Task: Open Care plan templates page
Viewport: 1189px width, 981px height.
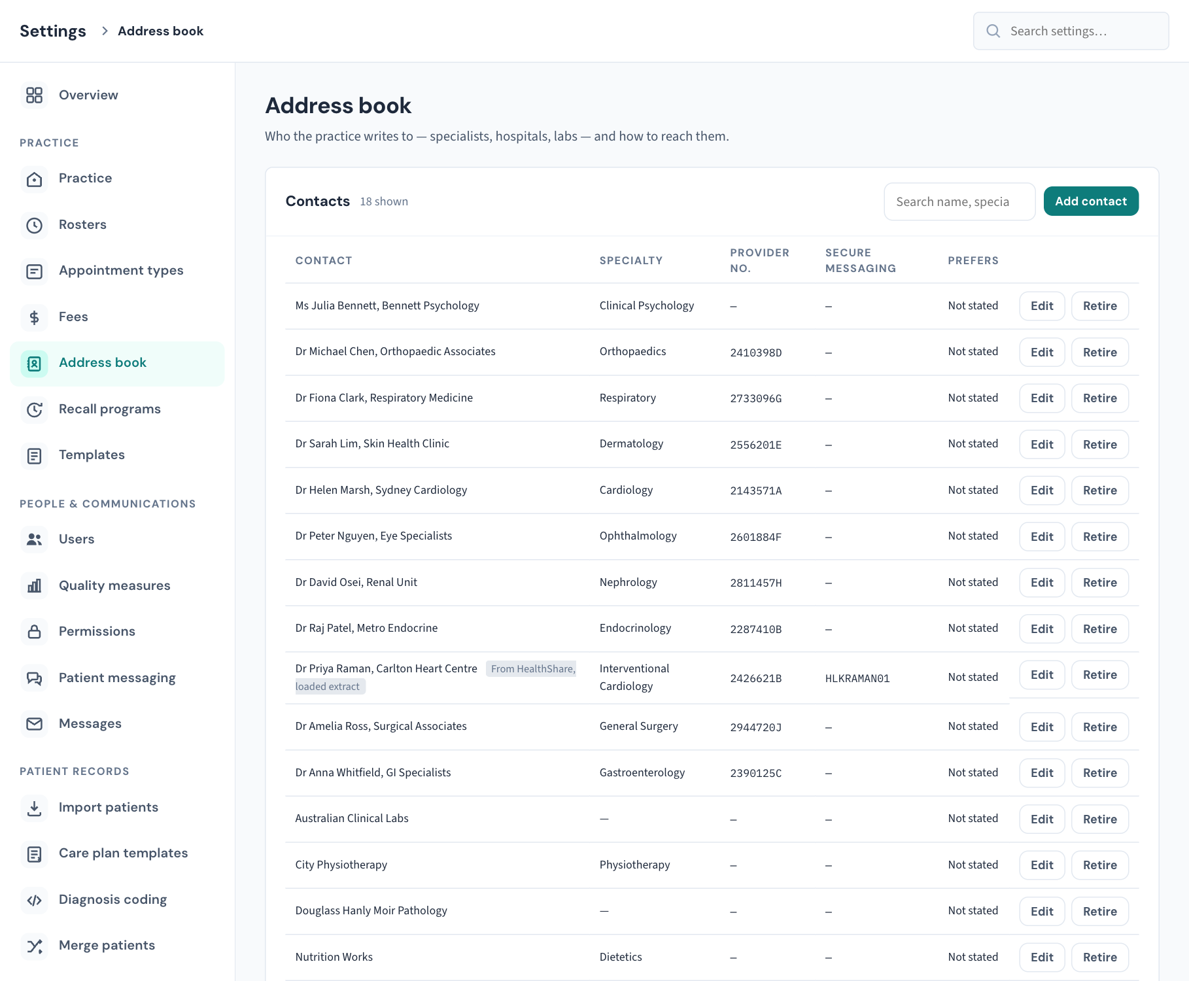Action: pos(117,853)
